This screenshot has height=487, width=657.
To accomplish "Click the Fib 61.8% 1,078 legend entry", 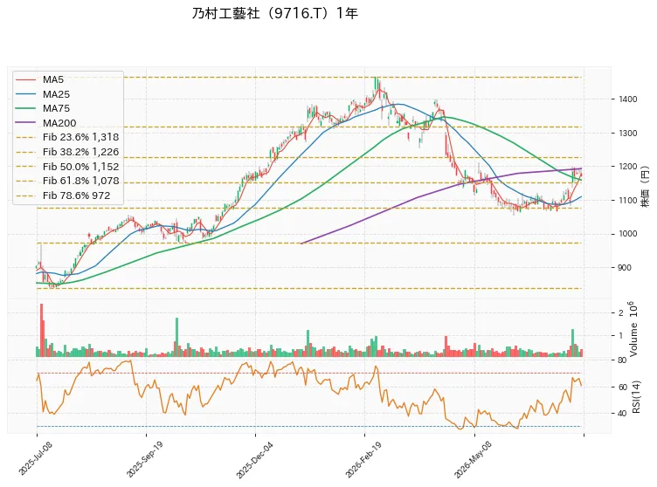I will (67, 181).
